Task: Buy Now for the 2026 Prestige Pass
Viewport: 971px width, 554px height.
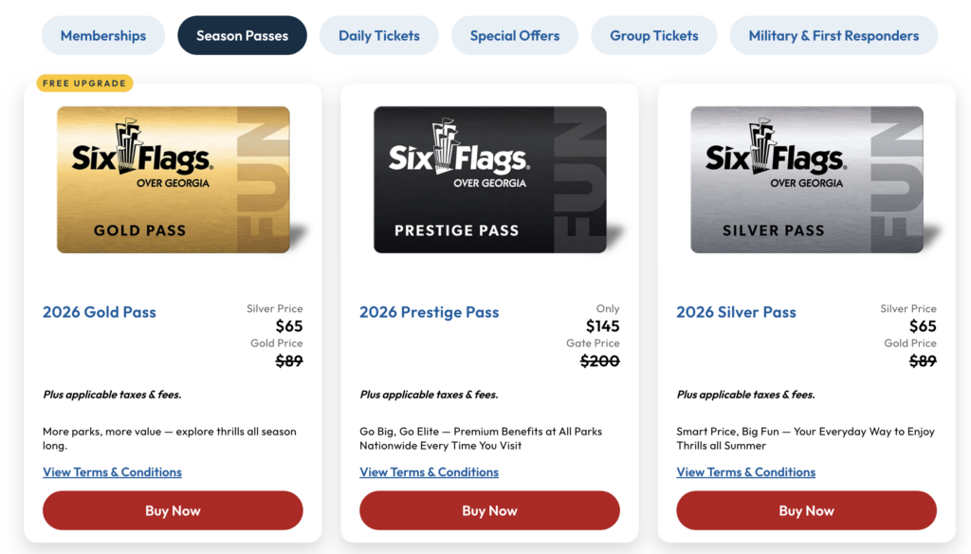Action: (x=488, y=510)
